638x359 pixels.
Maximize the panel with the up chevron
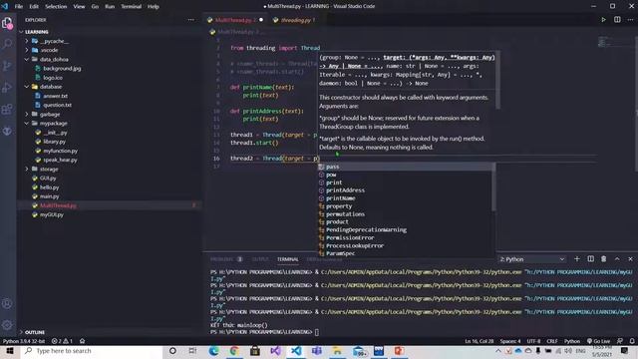coord(617,259)
